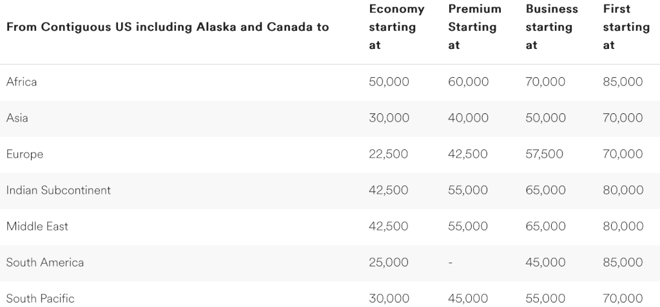Click Europe's 22,500 economy price
The image size is (660, 307).
point(389,154)
